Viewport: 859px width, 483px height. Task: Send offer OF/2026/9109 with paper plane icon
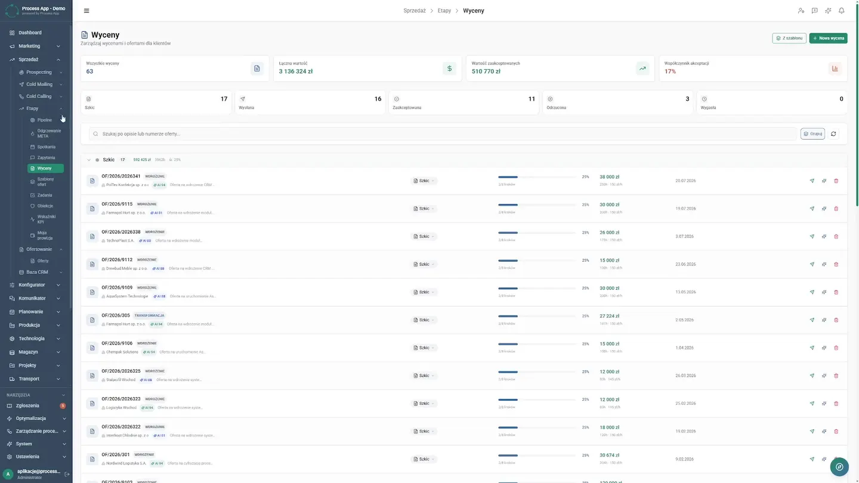pyautogui.click(x=812, y=292)
